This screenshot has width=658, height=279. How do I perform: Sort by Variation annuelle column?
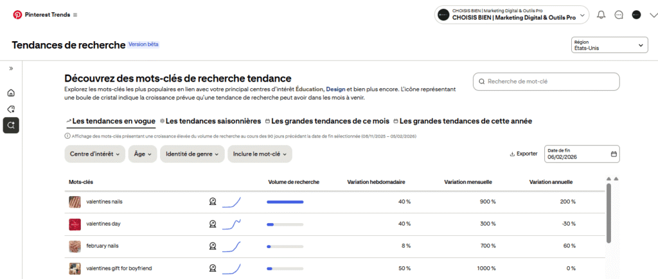551,182
